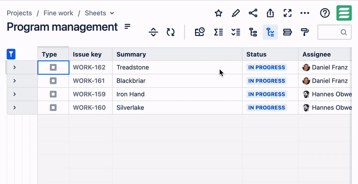The width and height of the screenshot is (358, 184).
Task: Go to Projects breadcrumb
Action: (x=19, y=13)
